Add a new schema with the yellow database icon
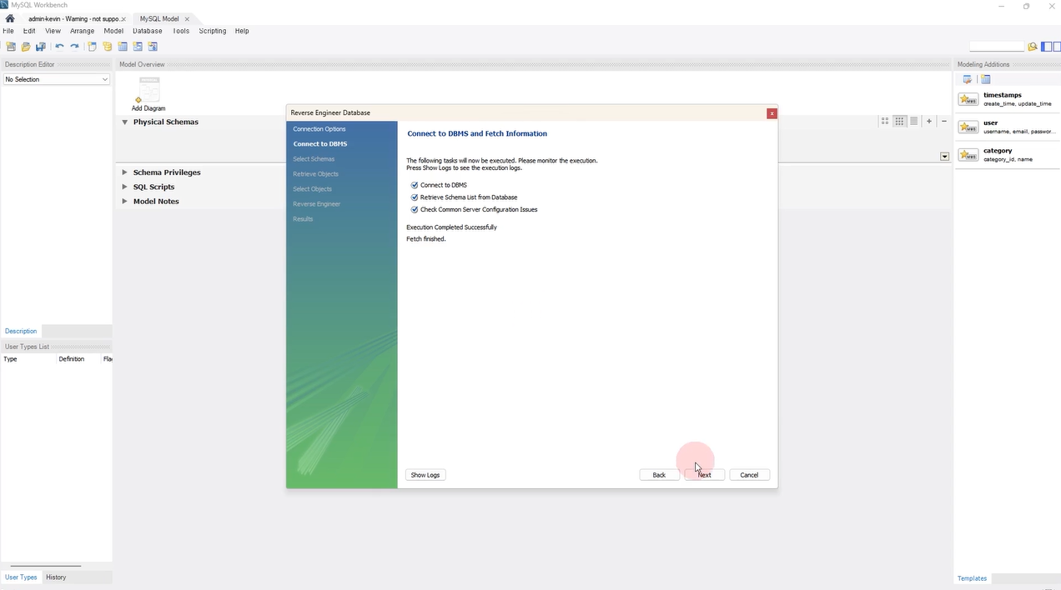The height and width of the screenshot is (590, 1061). (x=108, y=47)
